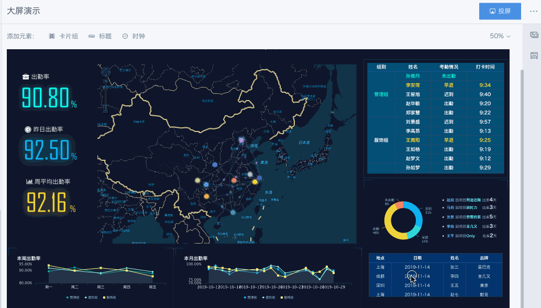Viewport: 541px width, 308px height.
Task: Click the bar chart icon beside 周平均出勤率
Action: pos(29,181)
